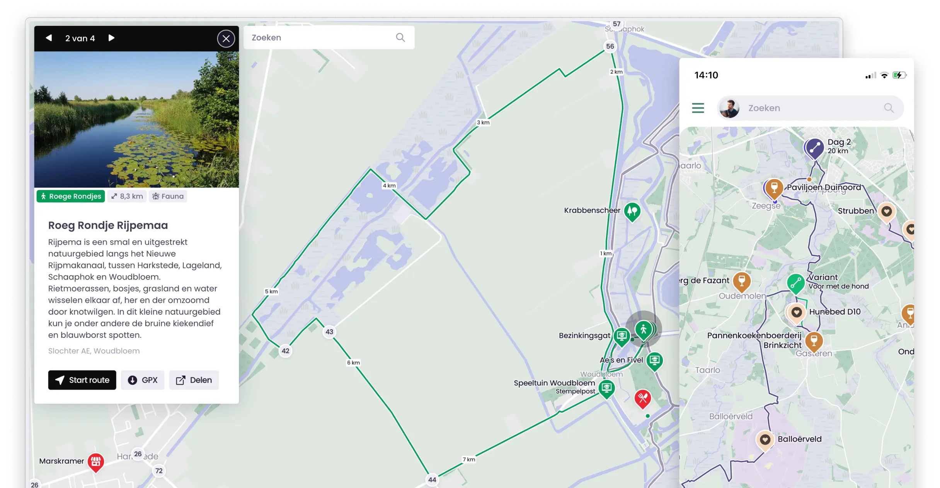The width and height of the screenshot is (940, 488).
Task: Select junction node 72
Action: click(159, 471)
